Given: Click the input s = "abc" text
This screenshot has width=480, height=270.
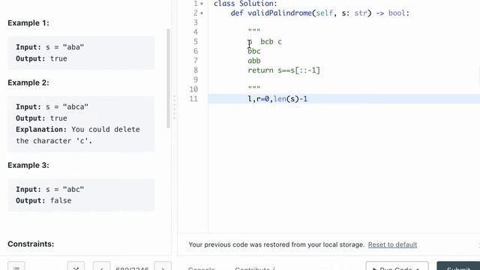Looking at the screenshot, I should tap(50, 189).
